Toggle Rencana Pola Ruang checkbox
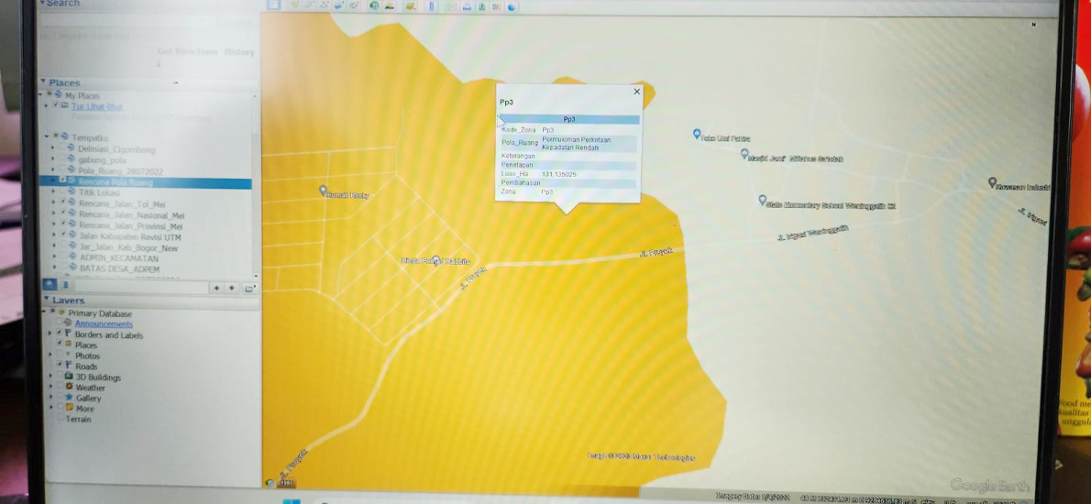This screenshot has width=1091, height=504. [62, 181]
